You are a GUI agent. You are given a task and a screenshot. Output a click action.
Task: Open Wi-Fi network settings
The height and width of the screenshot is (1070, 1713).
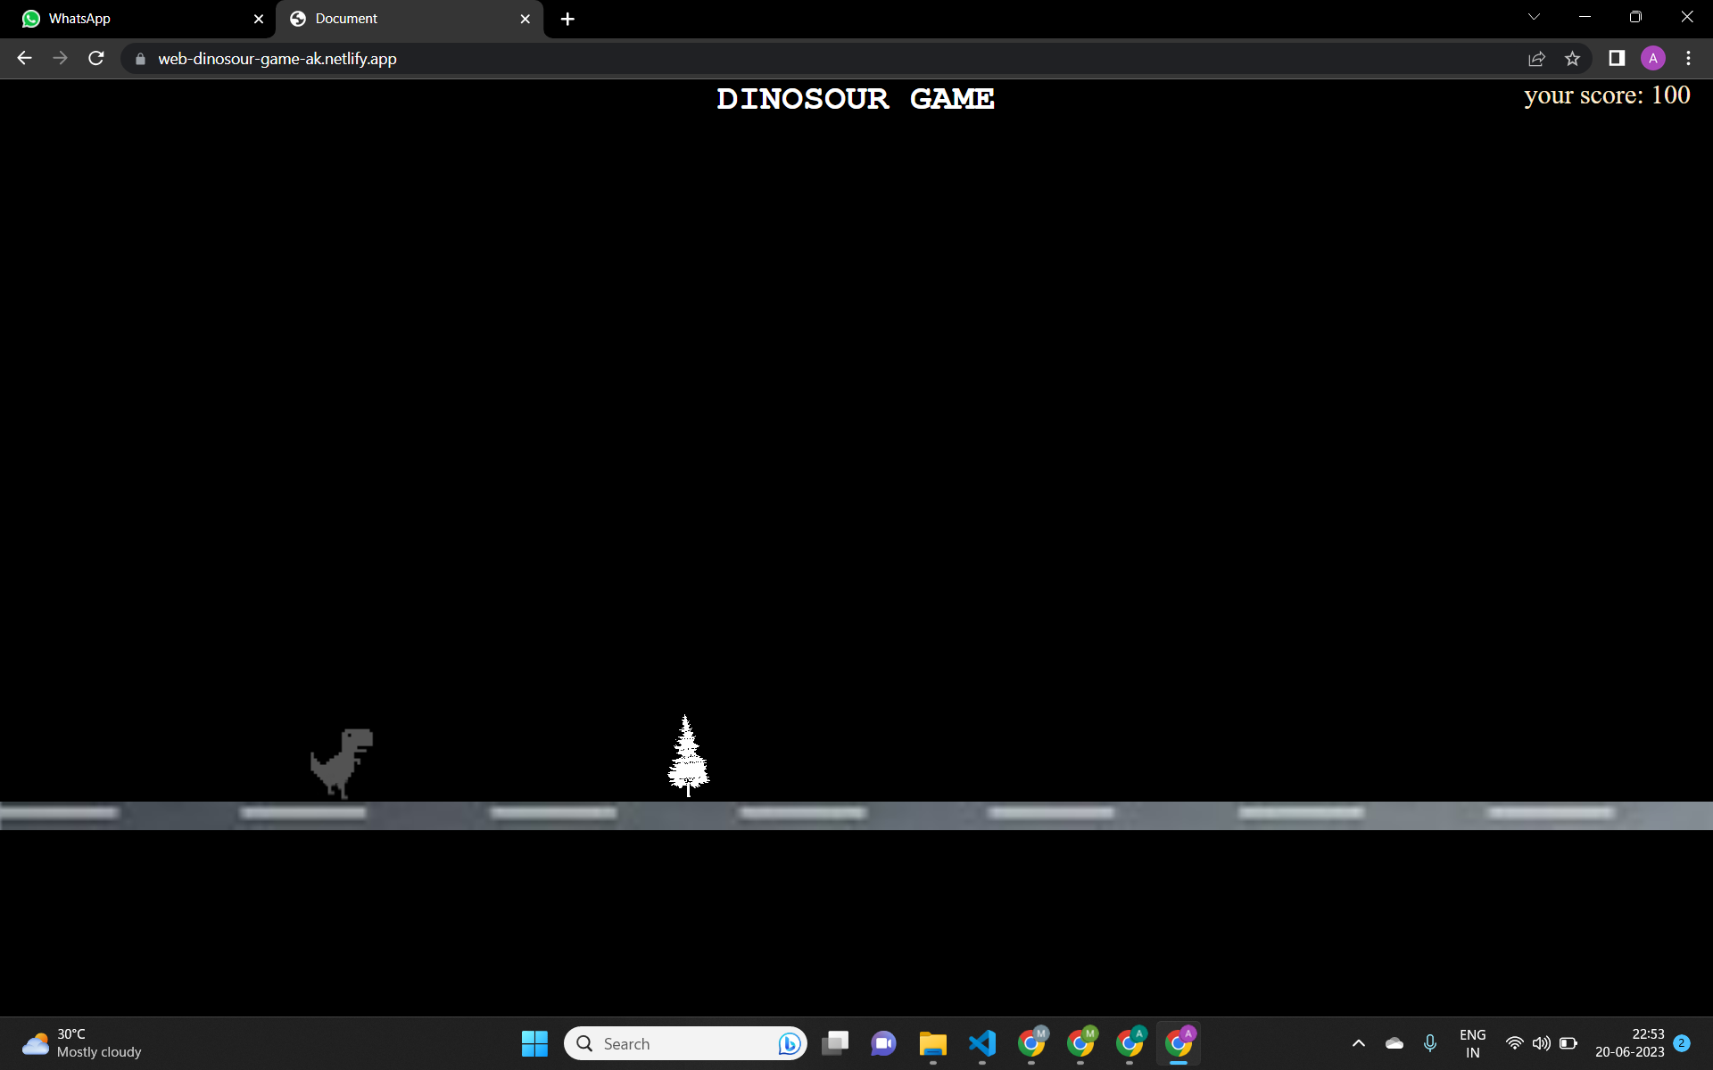click(1514, 1043)
